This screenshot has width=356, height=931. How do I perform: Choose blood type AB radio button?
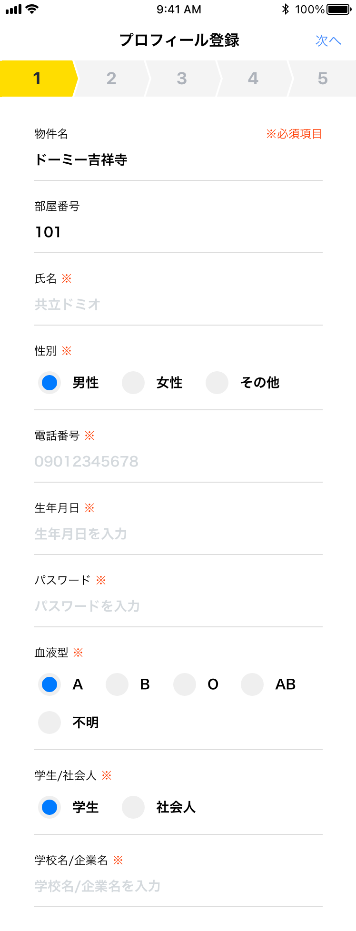[x=252, y=684]
